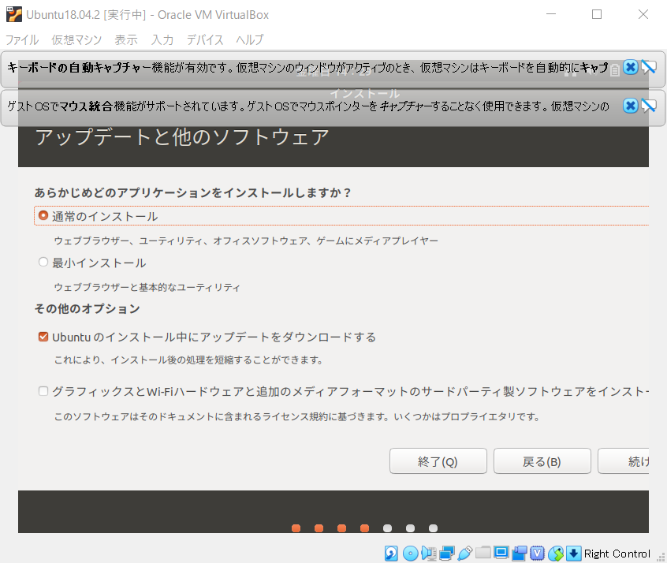Enable サードパーティ製ソフトウェア checkbox

tap(43, 390)
